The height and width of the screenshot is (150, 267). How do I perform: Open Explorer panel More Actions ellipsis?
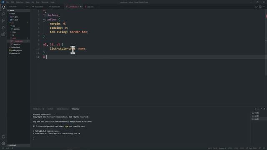point(27,7)
